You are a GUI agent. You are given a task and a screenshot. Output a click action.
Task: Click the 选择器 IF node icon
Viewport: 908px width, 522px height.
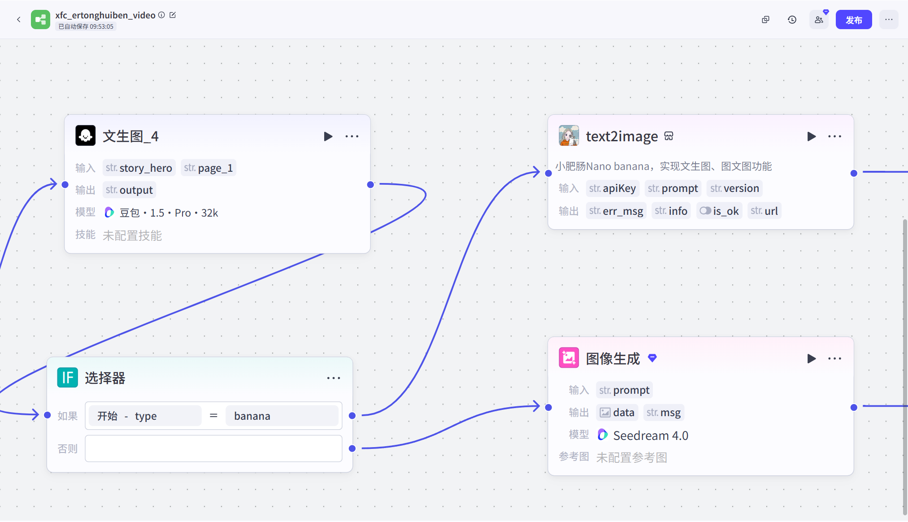coord(68,378)
